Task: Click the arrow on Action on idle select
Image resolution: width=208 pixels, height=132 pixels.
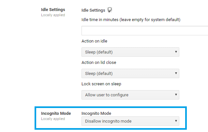Action: pyautogui.click(x=176, y=52)
